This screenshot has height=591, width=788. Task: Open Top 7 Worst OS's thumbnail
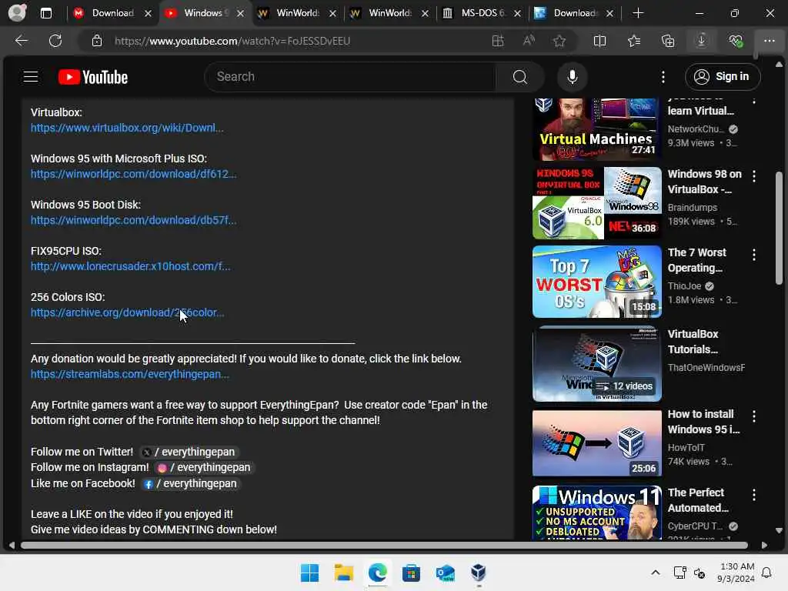[x=596, y=282]
